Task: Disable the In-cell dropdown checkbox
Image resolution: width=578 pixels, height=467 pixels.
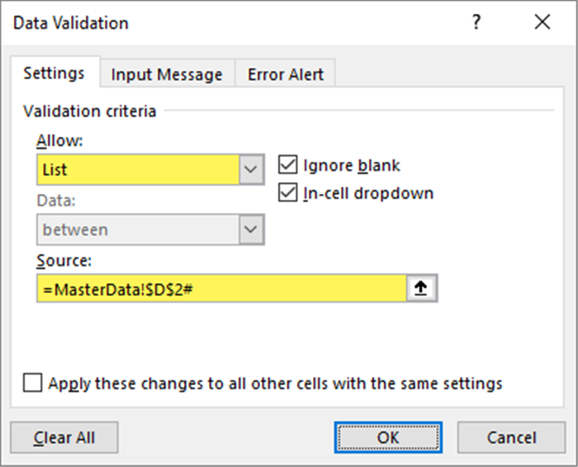Action: pos(288,193)
